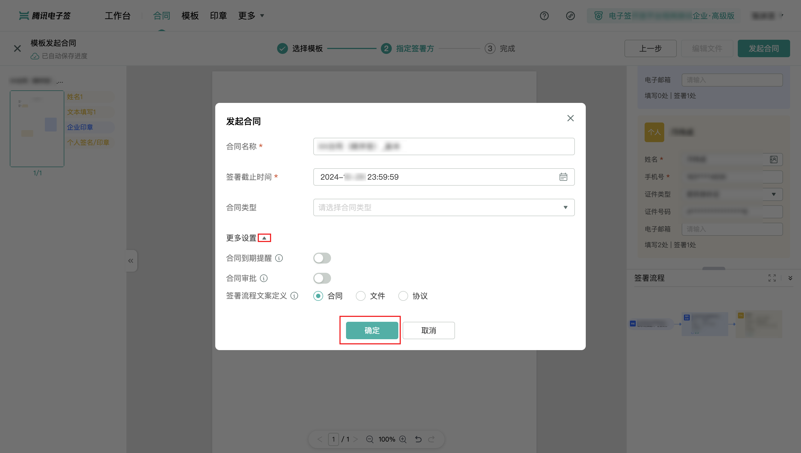
Task: Click the 发起合同 button in the header
Action: (x=764, y=48)
